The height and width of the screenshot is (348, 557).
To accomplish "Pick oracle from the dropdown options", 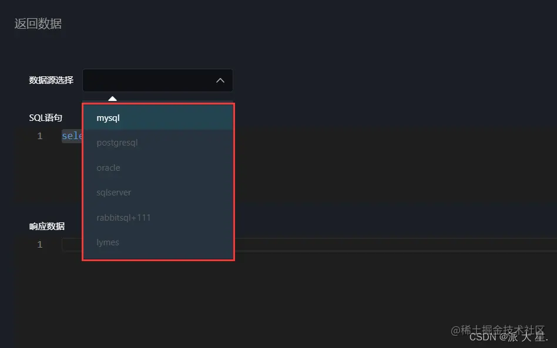I will (158, 167).
